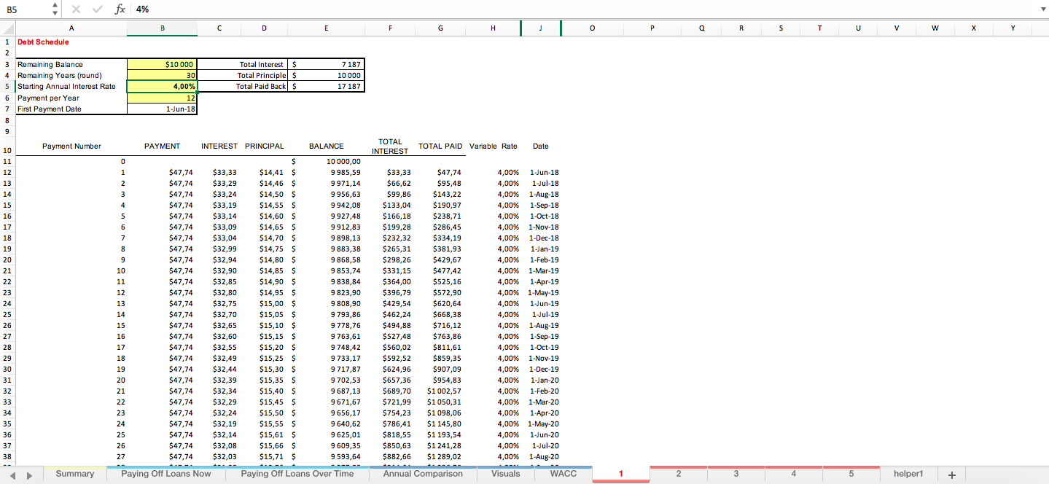Click the plus icon to add a new sheet

coord(951,474)
